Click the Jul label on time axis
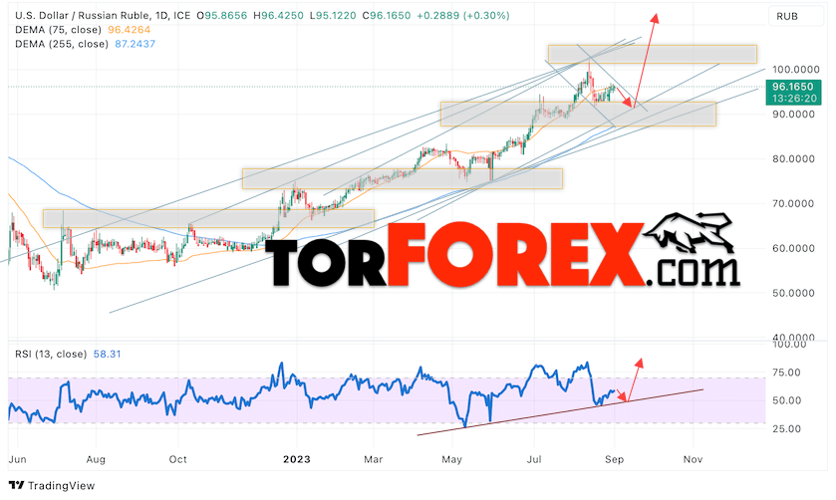This screenshot has height=500, width=836. click(534, 459)
